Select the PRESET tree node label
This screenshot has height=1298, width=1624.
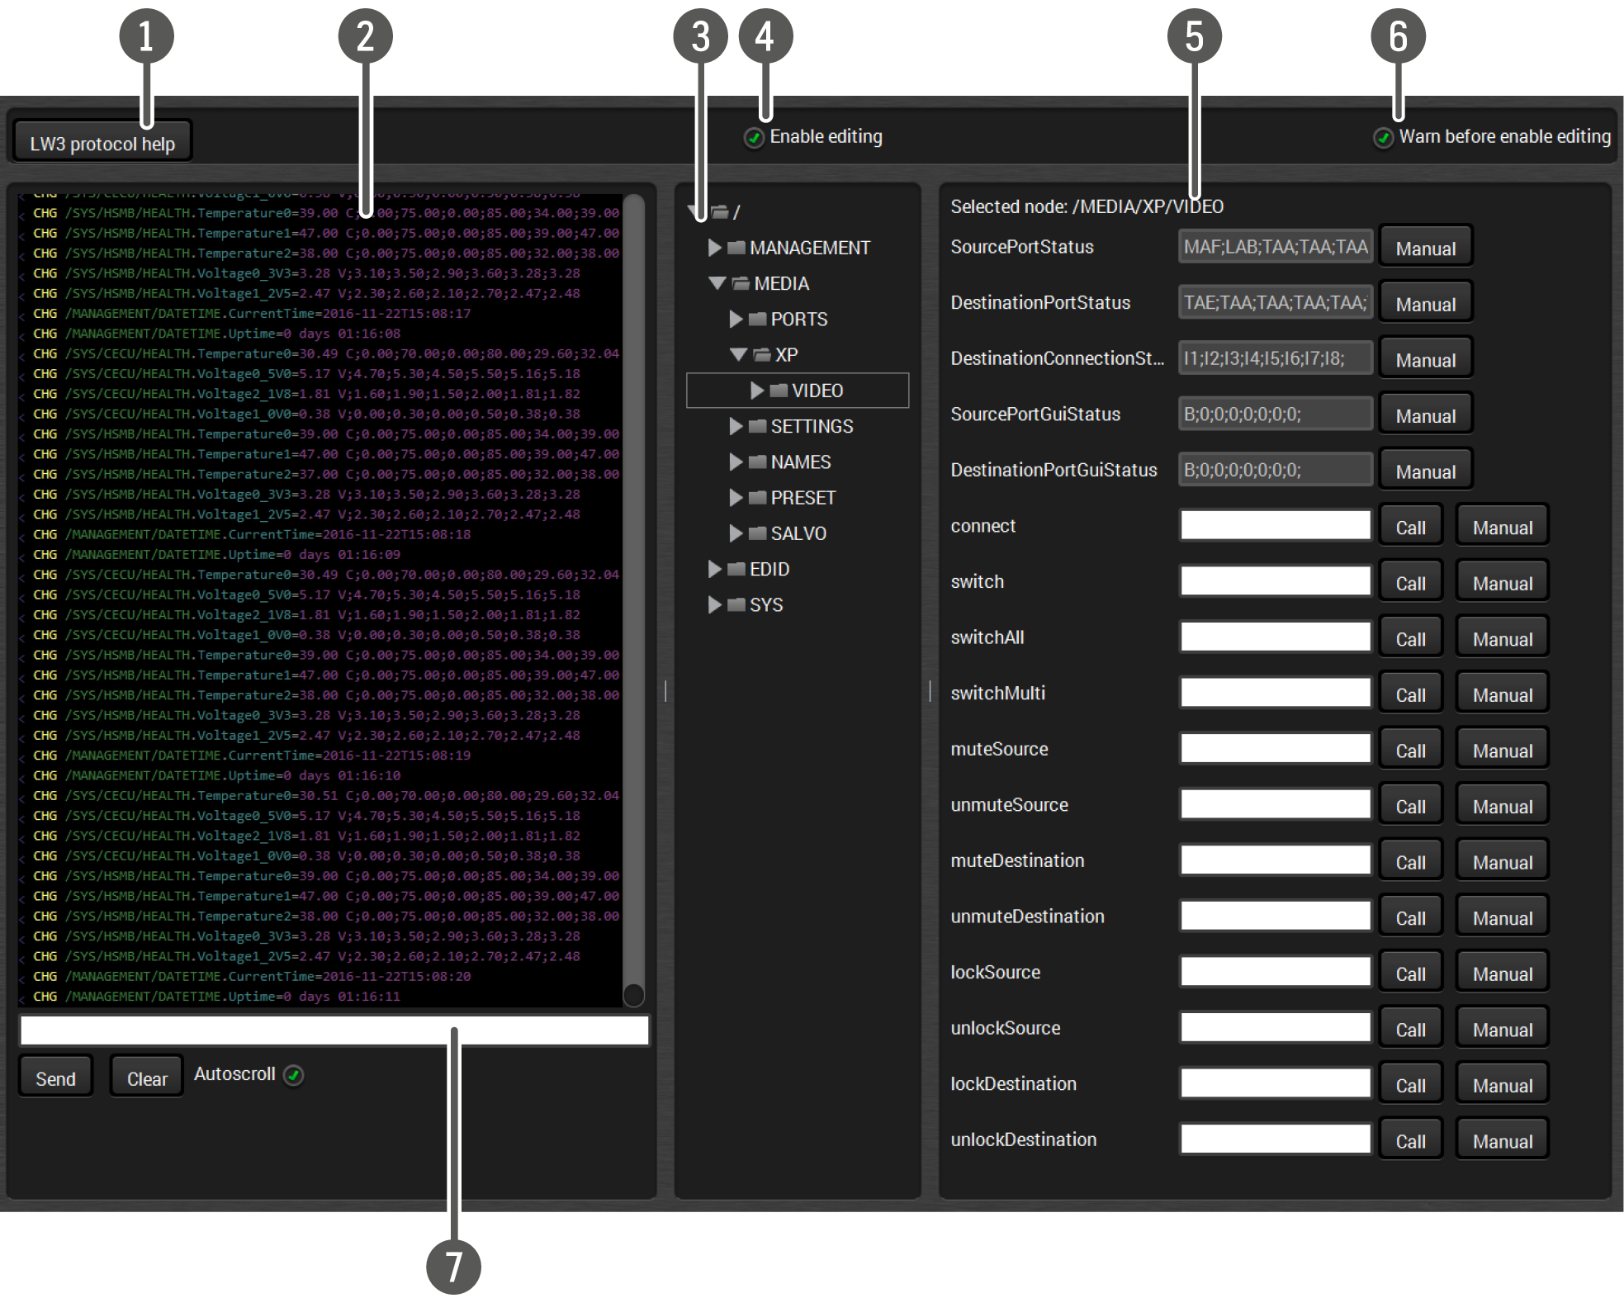803,497
